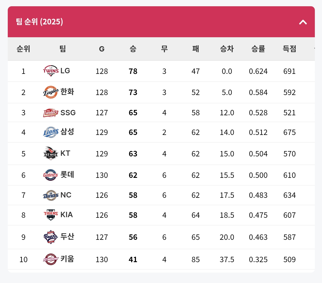Click the Hanwha Eagles team logo
This screenshot has height=283, width=322.
(51, 92)
